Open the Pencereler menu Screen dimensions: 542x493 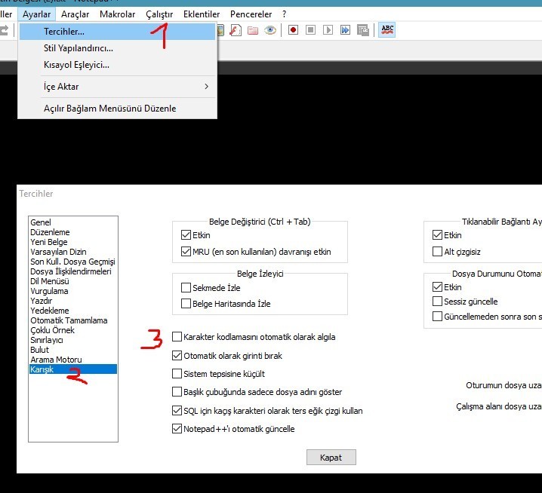coord(251,14)
